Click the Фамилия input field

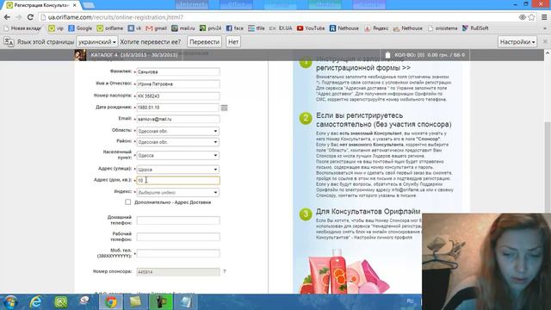coord(178,71)
